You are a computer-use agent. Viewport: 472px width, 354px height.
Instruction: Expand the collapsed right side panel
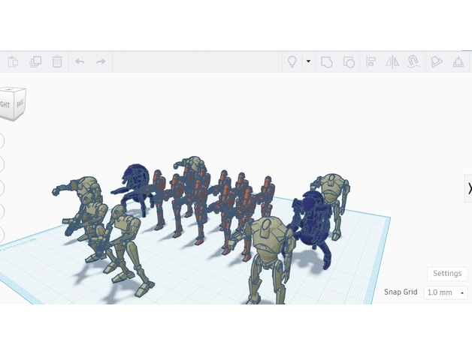469,188
